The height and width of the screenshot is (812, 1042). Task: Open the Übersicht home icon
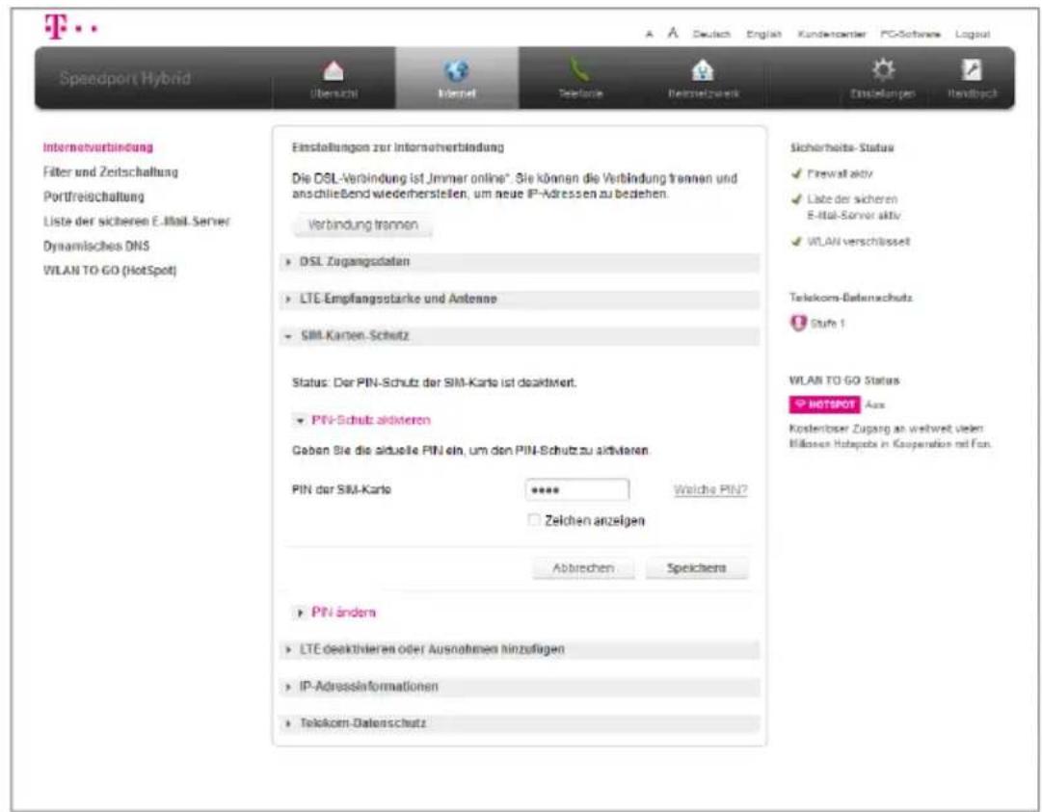334,70
